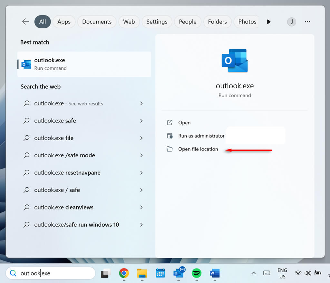Launch Google Chrome from the taskbar
This screenshot has width=330, height=283.
tap(124, 273)
